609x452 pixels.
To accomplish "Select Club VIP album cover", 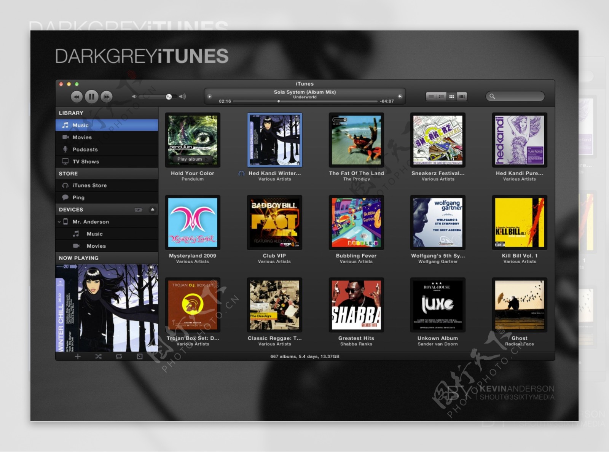I will (x=274, y=223).
